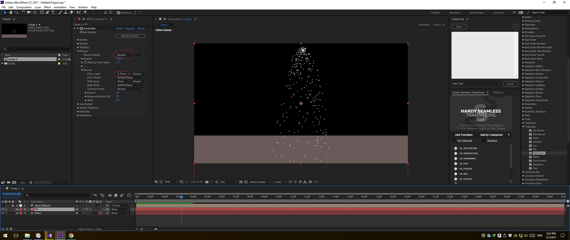Hide the Floor layer 3 eye toggle
Screen dimensions: 570x240
pos(3,213)
